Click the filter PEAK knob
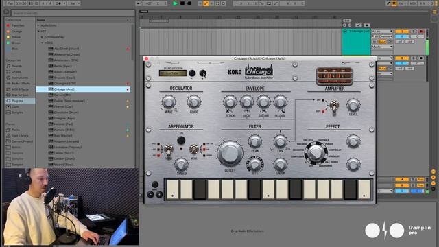Screen dimensions: 439x247 pos(254,142)
